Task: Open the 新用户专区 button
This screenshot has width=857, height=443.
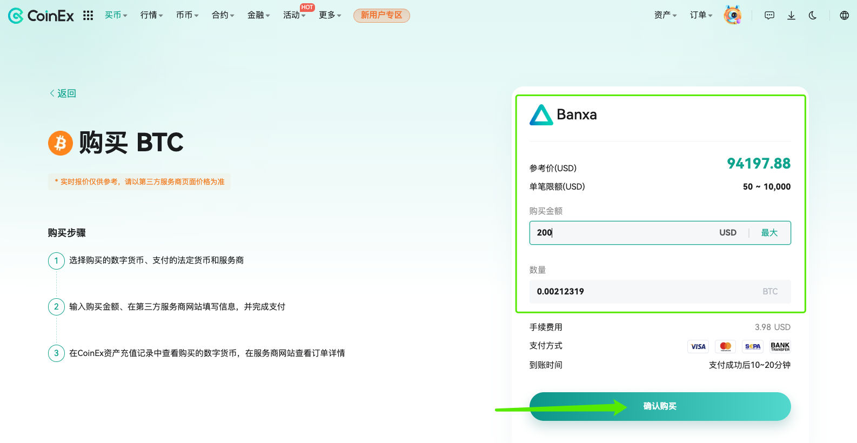Action: point(381,15)
